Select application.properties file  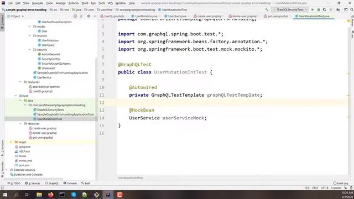pyautogui.click(x=46, y=87)
